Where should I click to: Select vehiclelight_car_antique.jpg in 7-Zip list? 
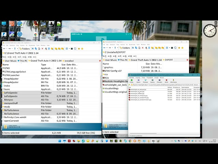[138, 90]
